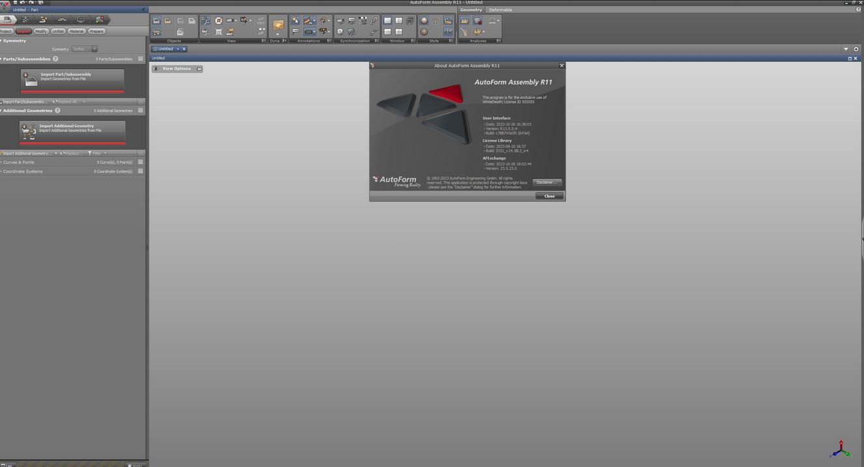Collapse the Parts/Subassemblies section
The image size is (864, 467).
(x=1, y=59)
